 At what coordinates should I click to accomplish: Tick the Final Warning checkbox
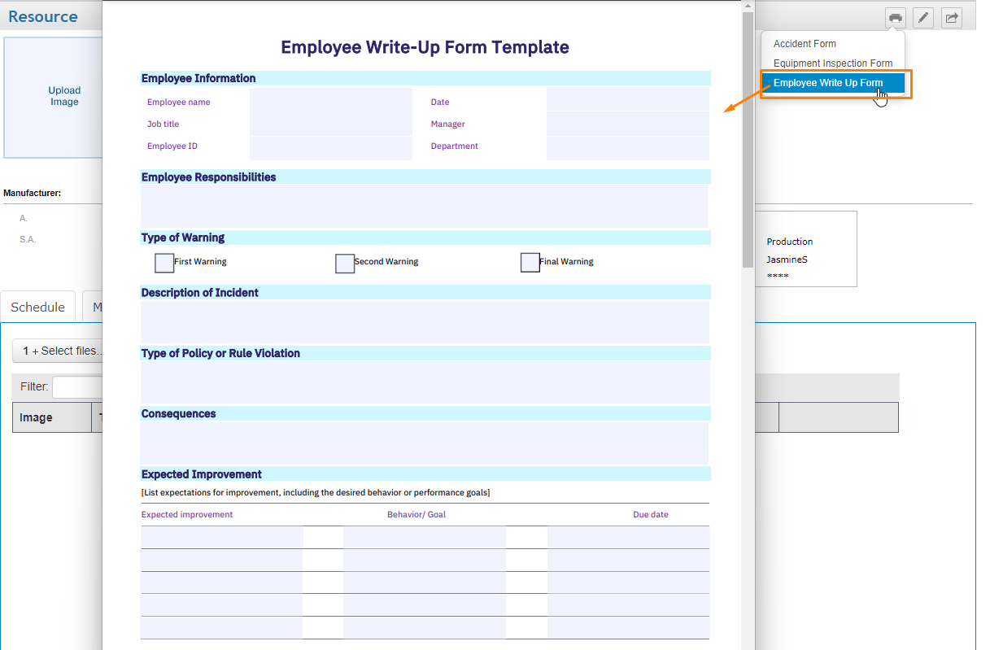pyautogui.click(x=530, y=262)
